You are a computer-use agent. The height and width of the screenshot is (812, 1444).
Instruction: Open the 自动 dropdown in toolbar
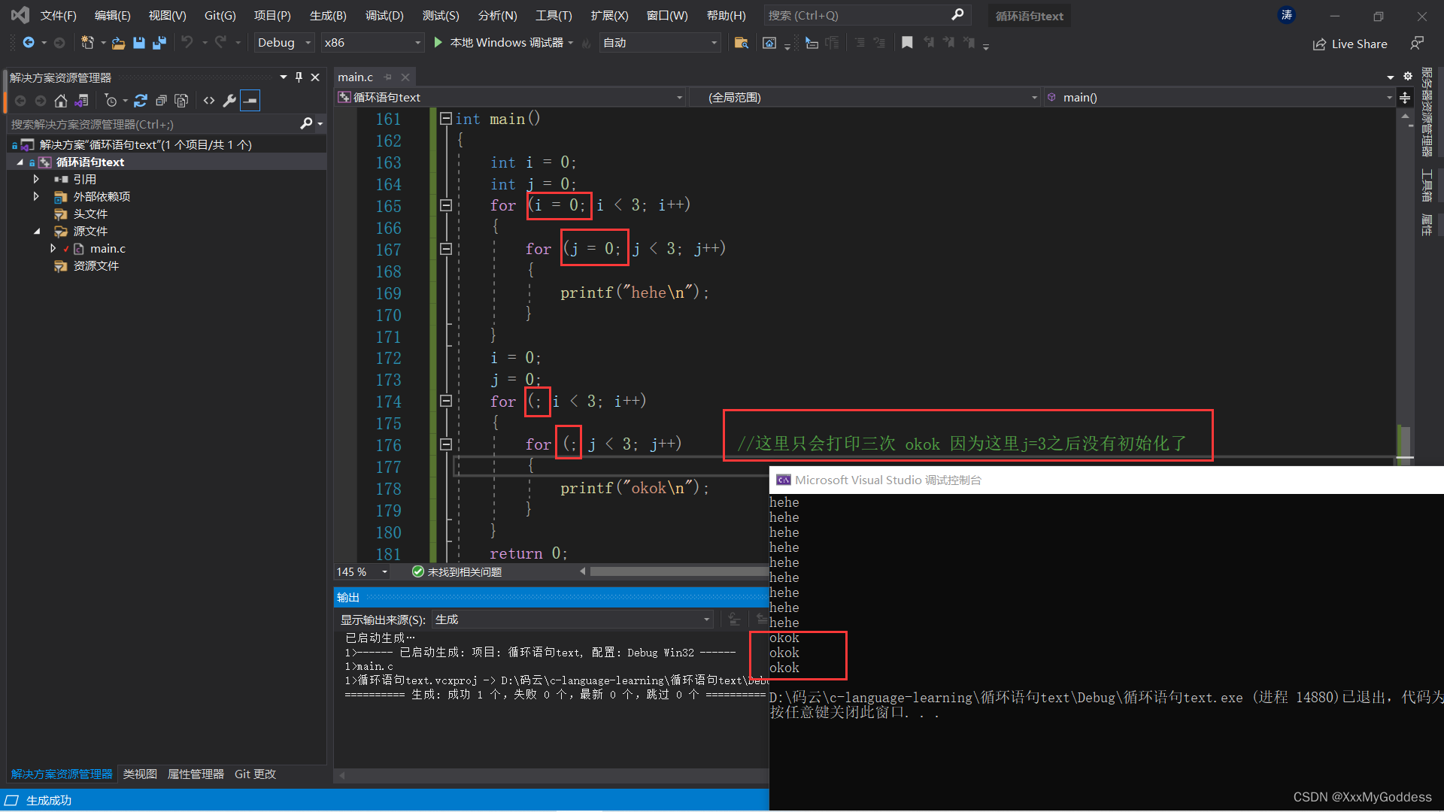tap(661, 43)
